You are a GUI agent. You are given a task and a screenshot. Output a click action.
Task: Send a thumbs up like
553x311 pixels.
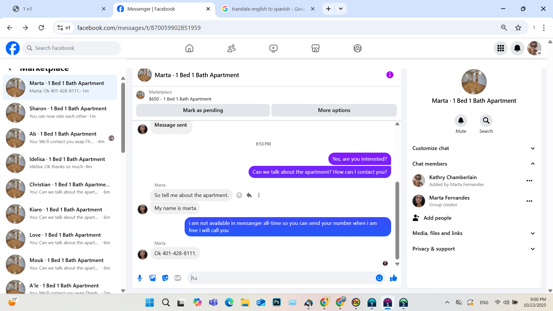[x=393, y=278]
